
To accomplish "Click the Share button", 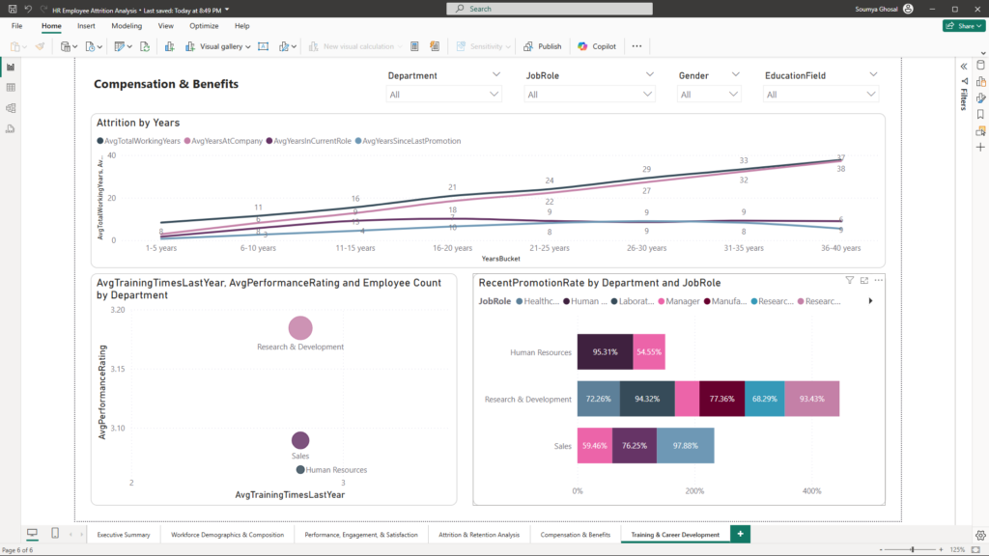I will [x=963, y=26].
